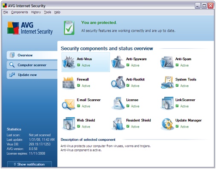Open the Resident Shield padlock icon

click(118, 124)
